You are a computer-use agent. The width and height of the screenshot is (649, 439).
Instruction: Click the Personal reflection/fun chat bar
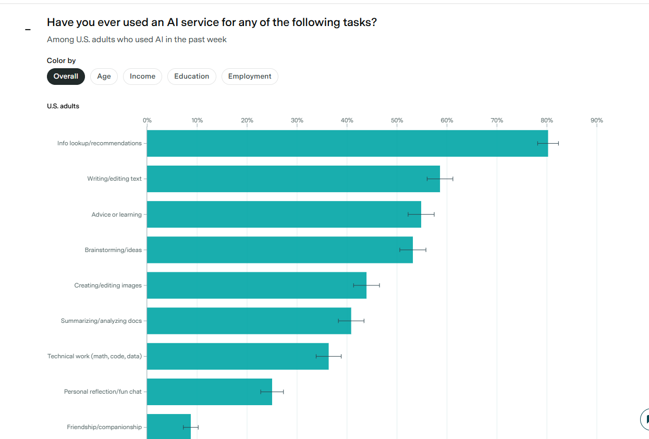coord(209,392)
